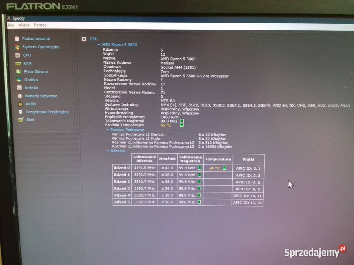Click green bus speed icon in Rdzeń 5 row
Screen dimensions: 354x265
pyautogui.click(x=199, y=202)
